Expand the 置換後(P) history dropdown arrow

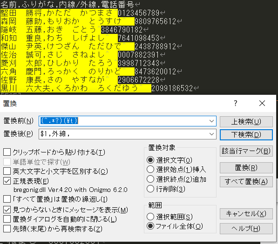click(x=211, y=134)
